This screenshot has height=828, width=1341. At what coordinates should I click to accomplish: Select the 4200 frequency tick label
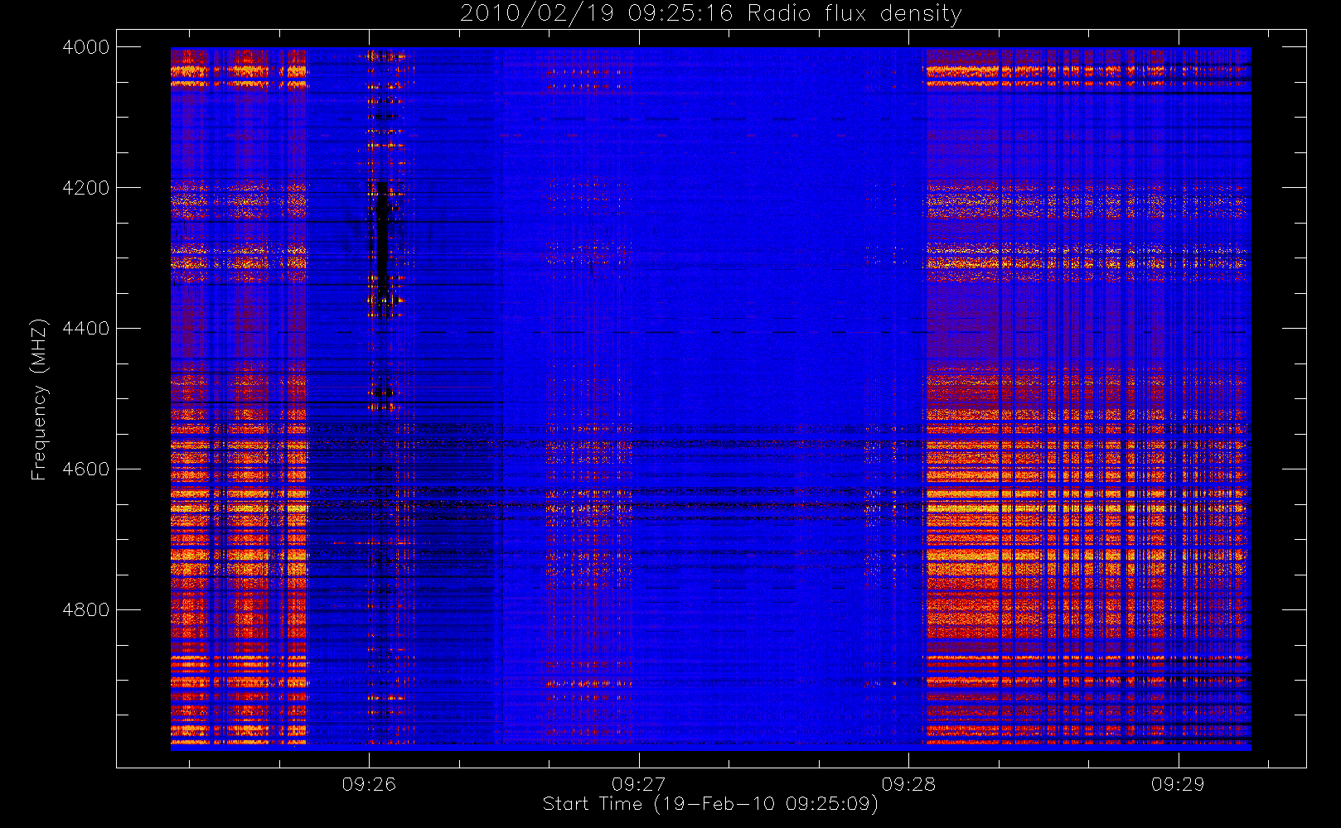pyautogui.click(x=86, y=188)
